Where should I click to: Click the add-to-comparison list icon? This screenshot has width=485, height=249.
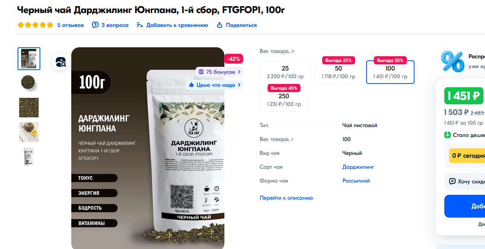click(x=140, y=25)
